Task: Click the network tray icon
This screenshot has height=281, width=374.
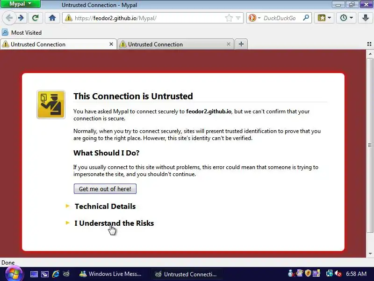Action: click(330, 273)
